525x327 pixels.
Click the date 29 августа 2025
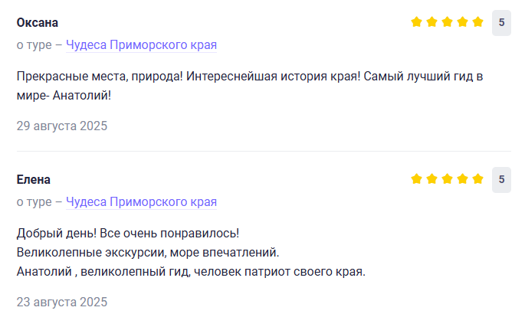coord(62,126)
